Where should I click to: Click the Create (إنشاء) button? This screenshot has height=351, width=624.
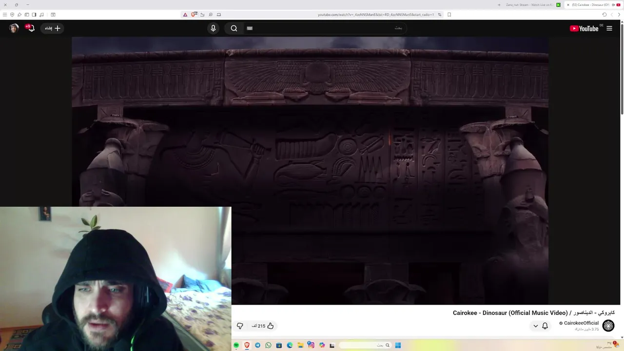[53, 28]
